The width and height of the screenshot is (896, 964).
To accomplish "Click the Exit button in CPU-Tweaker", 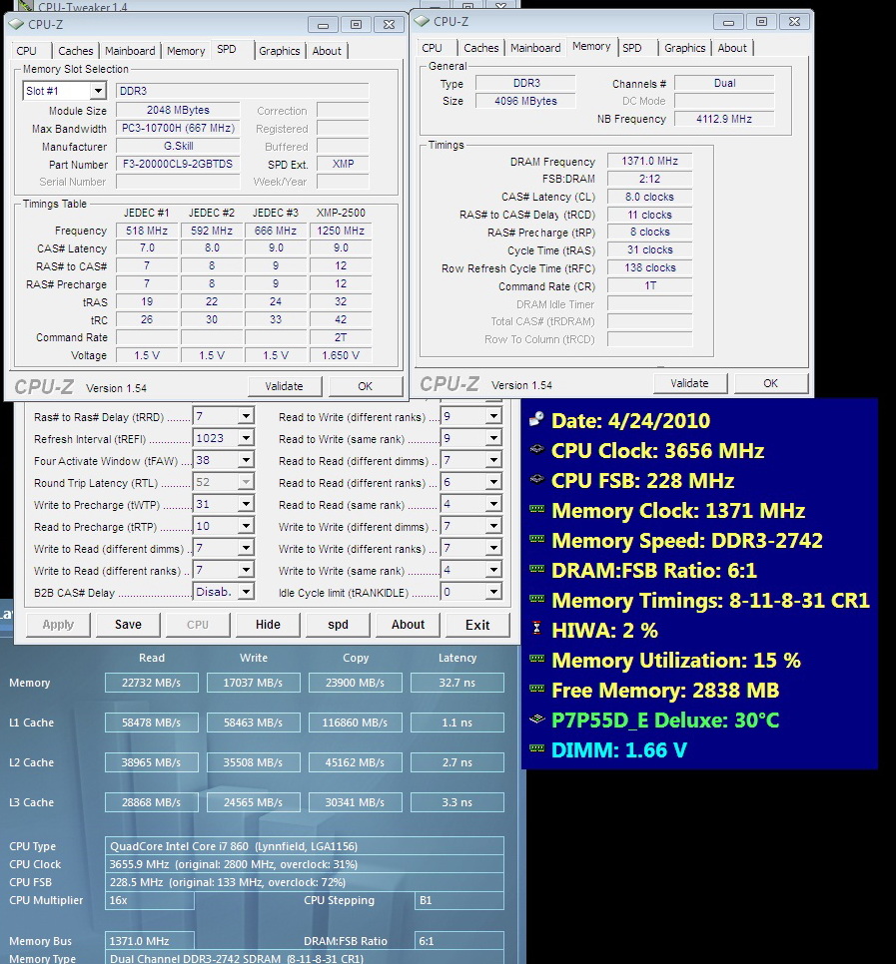I will 477,625.
